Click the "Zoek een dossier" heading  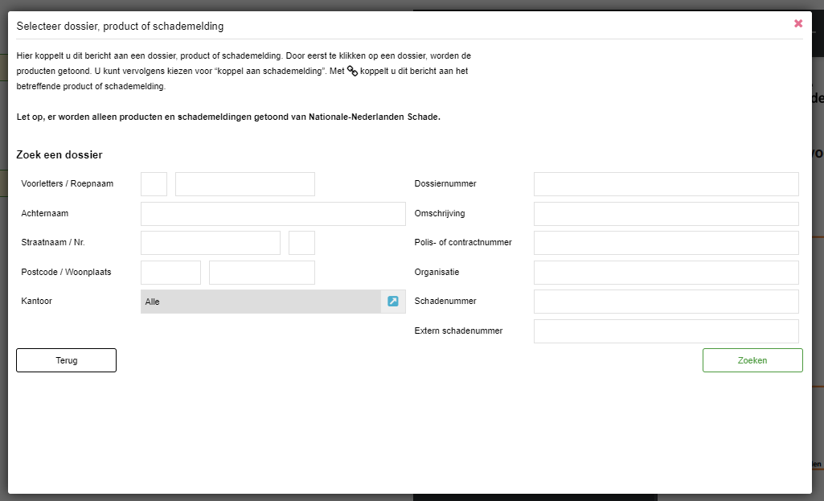59,154
